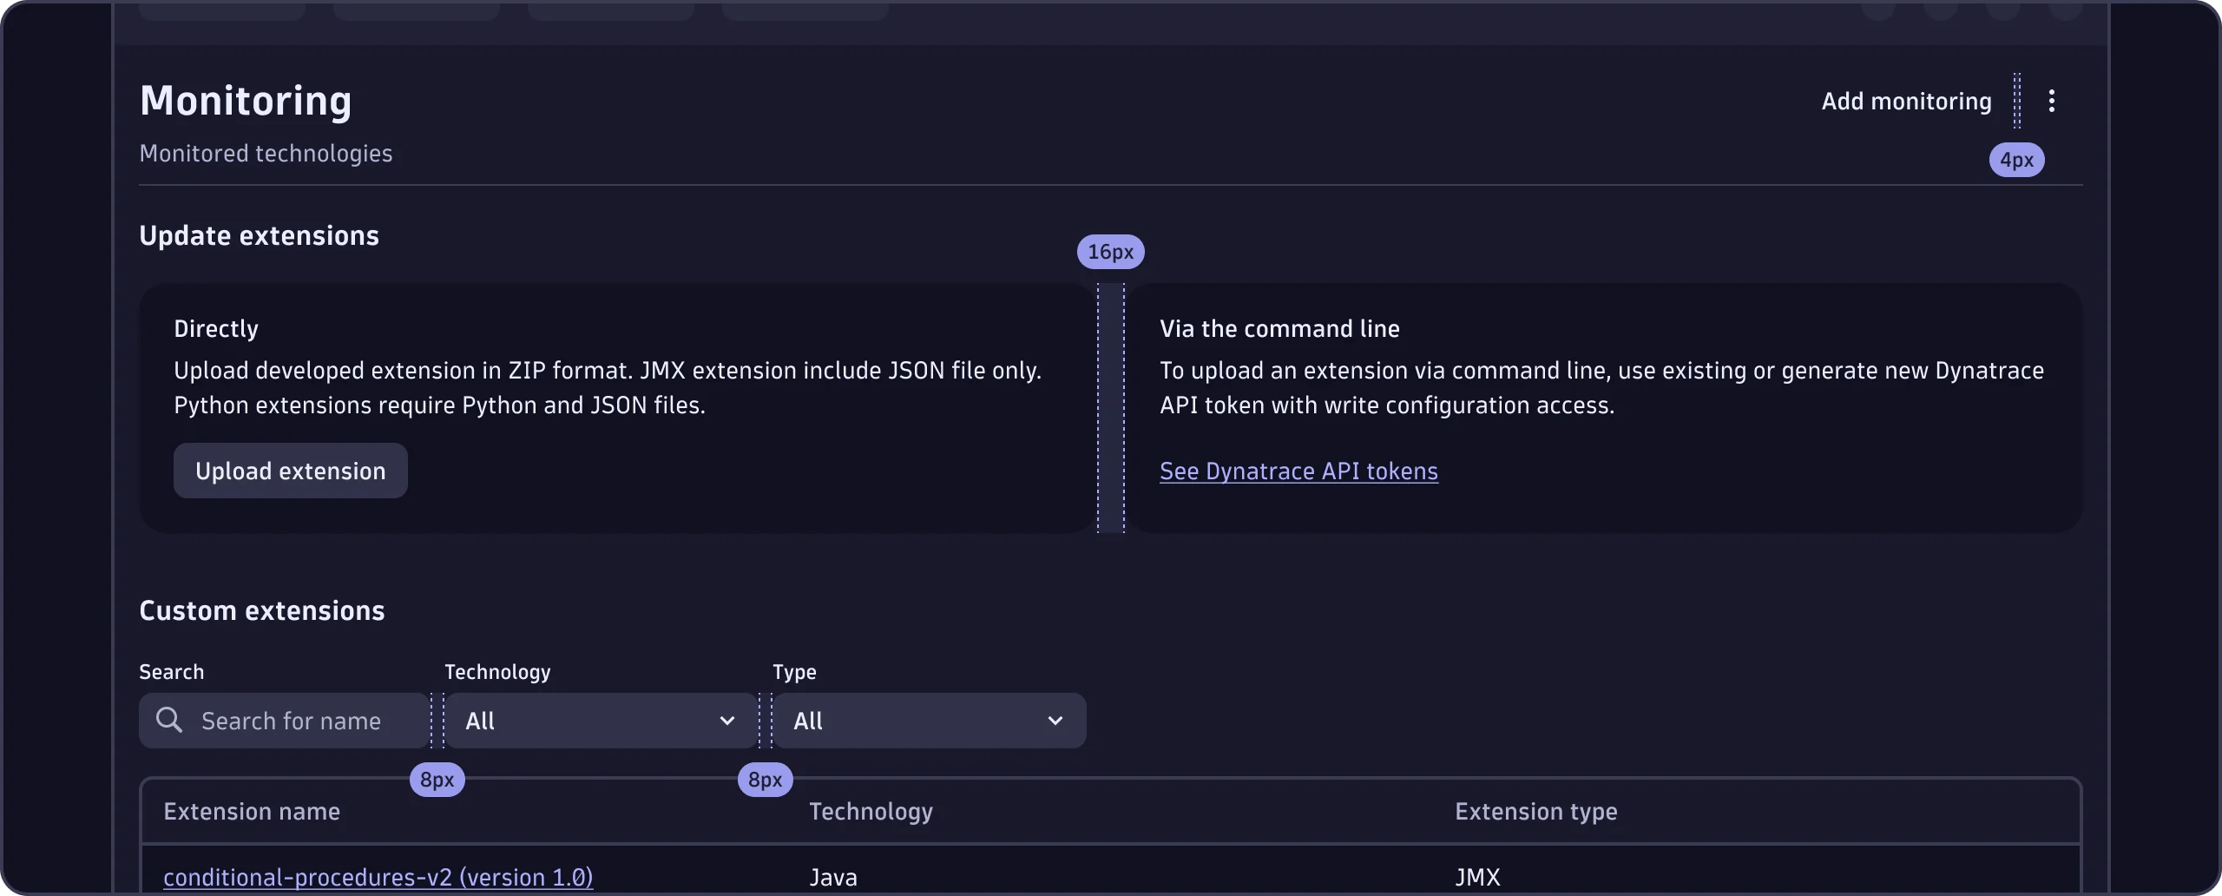This screenshot has height=896, width=2222.
Task: Click the magnifier icon in the search field
Action: [x=170, y=720]
